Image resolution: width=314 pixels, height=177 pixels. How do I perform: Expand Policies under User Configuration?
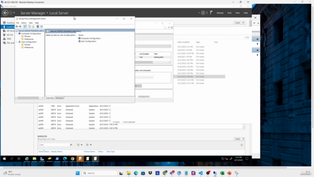tap(20, 45)
